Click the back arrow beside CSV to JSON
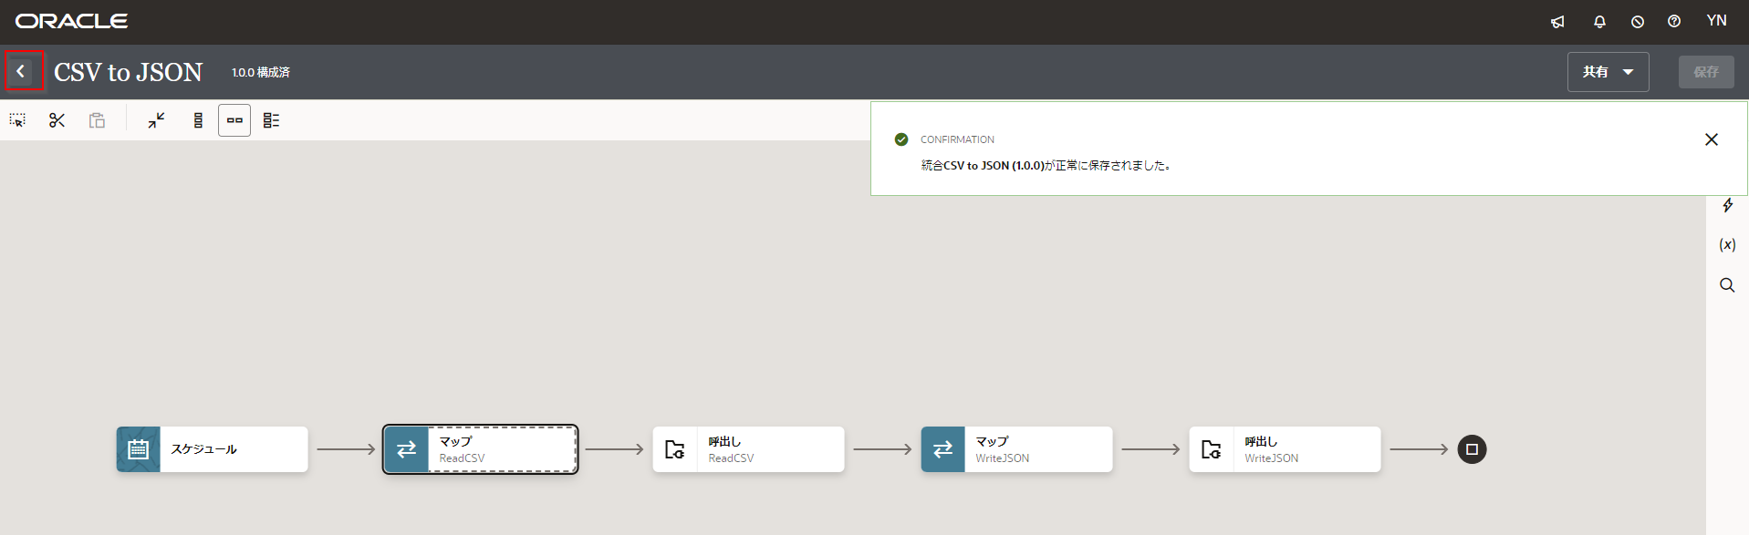This screenshot has width=1749, height=535. (x=21, y=71)
